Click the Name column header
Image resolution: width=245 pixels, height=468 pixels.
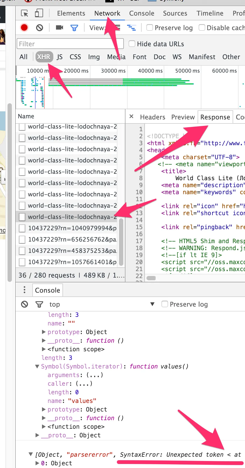71,116
